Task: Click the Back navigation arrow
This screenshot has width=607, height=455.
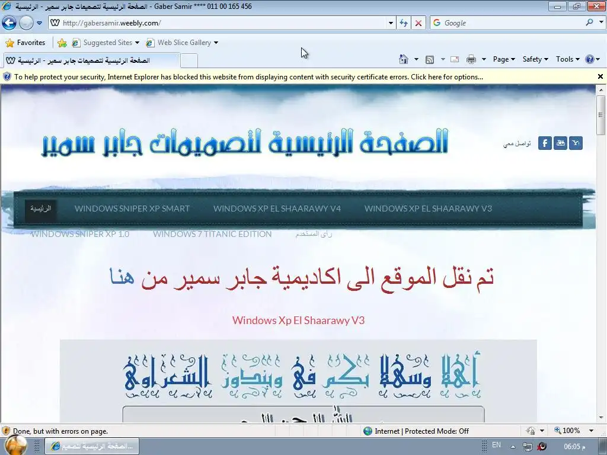Action: (9, 23)
